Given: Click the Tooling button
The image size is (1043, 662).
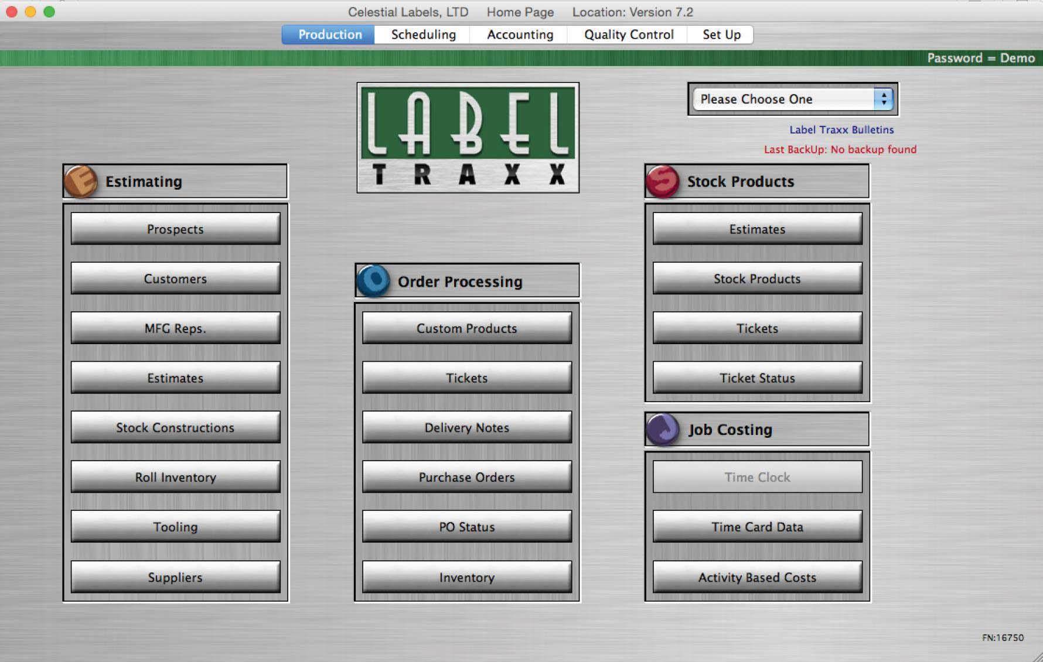Looking at the screenshot, I should [175, 527].
